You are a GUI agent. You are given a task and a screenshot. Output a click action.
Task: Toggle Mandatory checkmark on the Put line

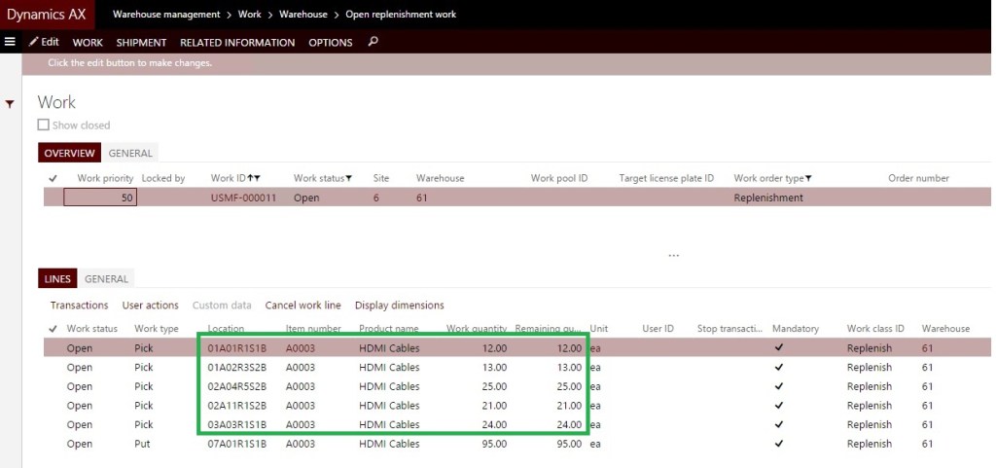(x=779, y=444)
